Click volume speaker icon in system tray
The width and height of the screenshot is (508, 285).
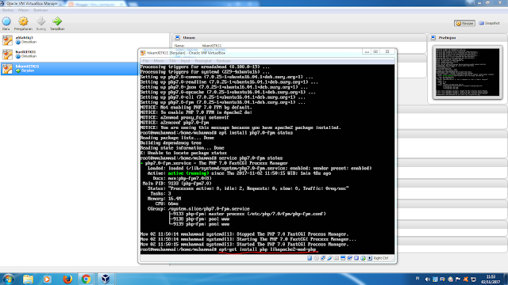[427, 279]
